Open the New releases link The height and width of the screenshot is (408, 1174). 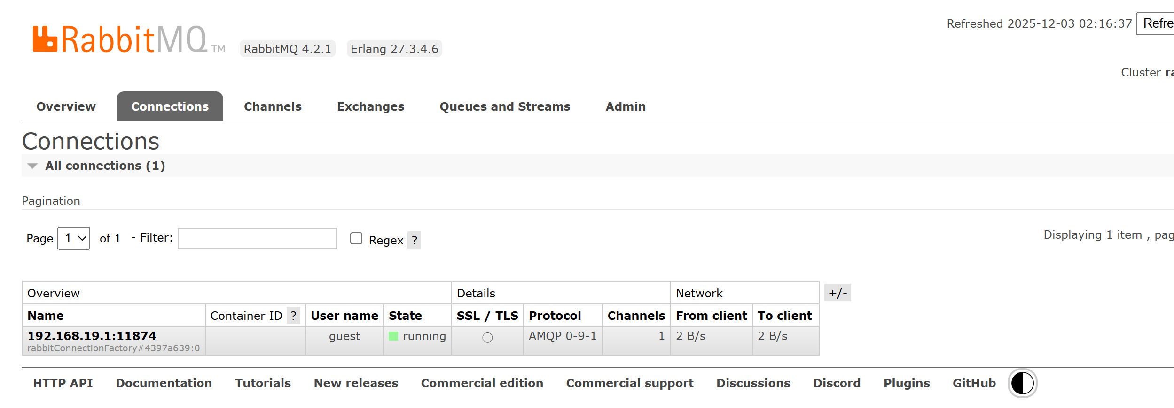(356, 383)
